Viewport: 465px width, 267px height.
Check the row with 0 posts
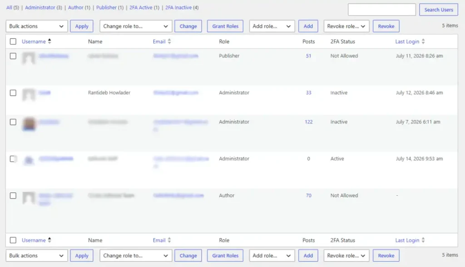pos(13,159)
